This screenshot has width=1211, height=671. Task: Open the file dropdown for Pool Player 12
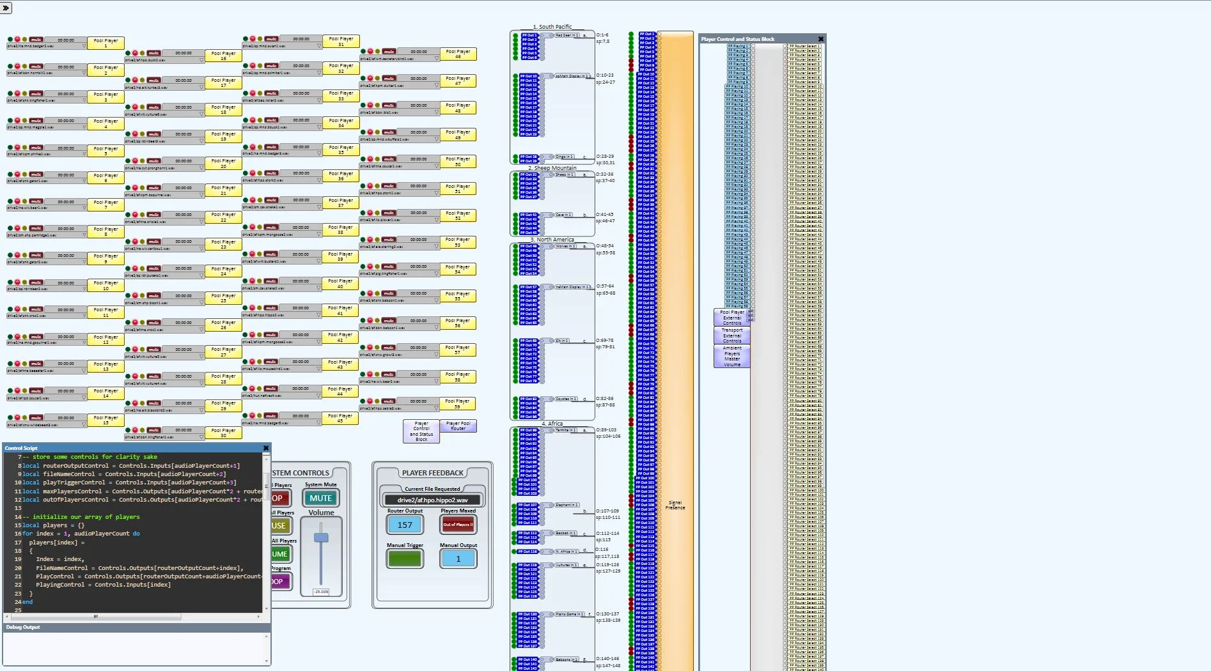pyautogui.click(x=84, y=343)
